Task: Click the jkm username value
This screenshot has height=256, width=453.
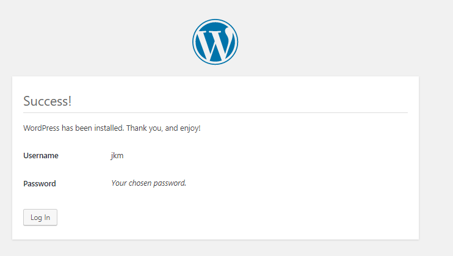Action: tap(117, 156)
